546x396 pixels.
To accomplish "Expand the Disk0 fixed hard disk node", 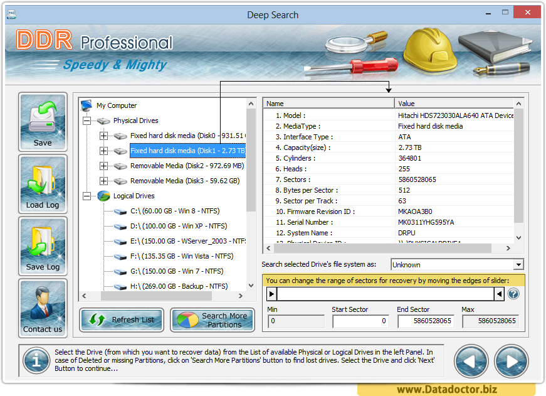I will [103, 136].
